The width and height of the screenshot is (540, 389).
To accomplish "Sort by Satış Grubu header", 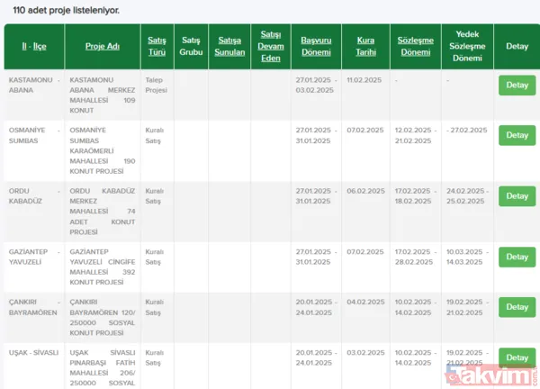I will click(191, 46).
